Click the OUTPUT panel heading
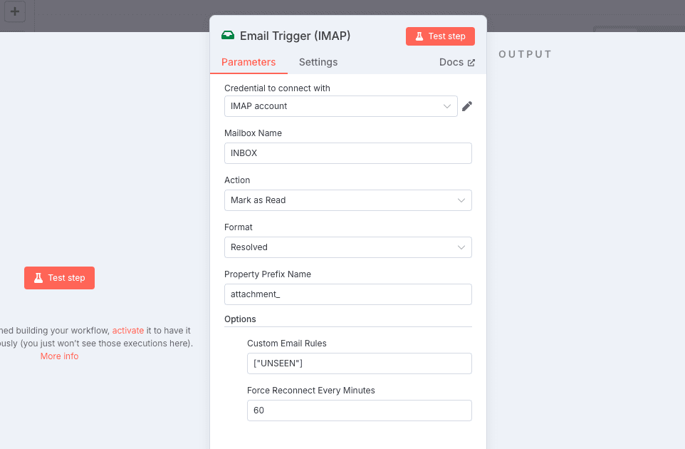The width and height of the screenshot is (685, 449). 525,54
